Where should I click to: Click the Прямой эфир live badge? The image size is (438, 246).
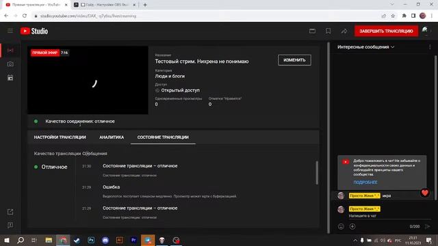[45, 53]
